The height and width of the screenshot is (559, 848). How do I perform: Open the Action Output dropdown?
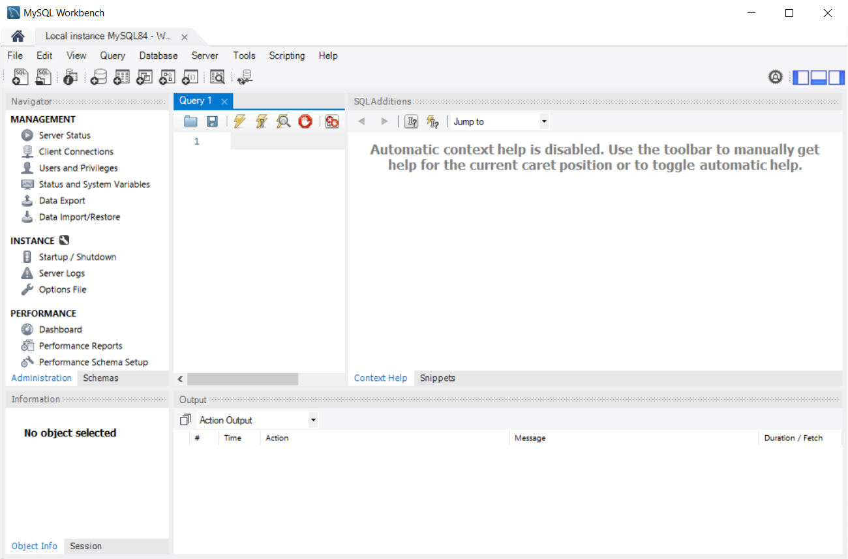click(257, 420)
